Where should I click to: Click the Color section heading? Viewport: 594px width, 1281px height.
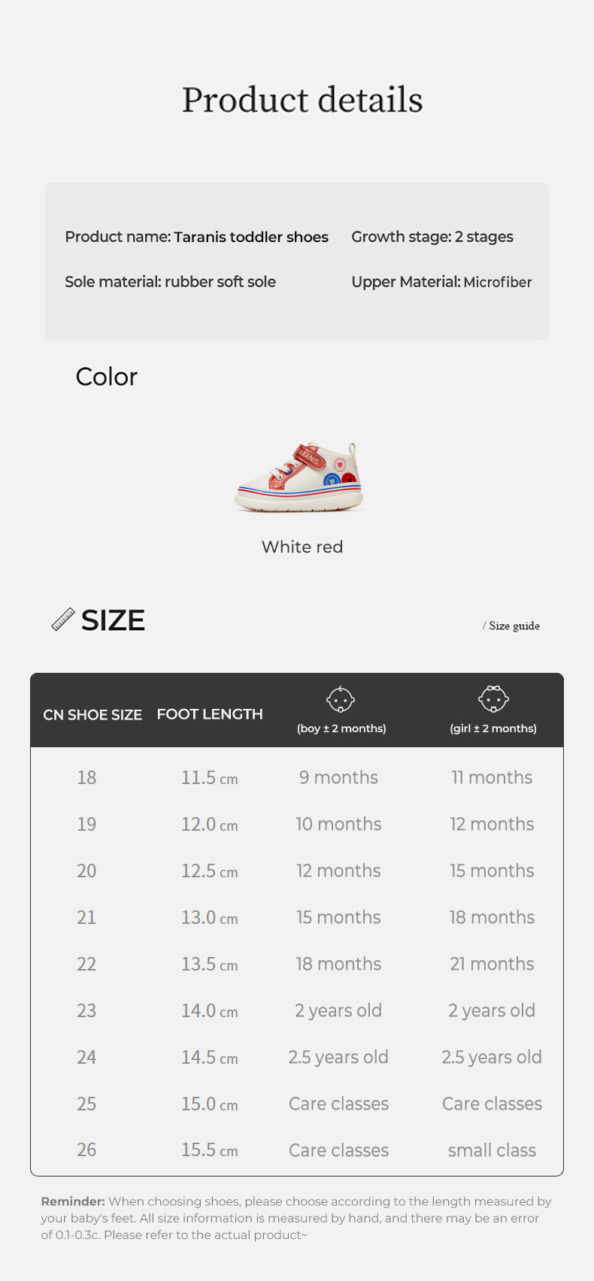[x=107, y=377]
